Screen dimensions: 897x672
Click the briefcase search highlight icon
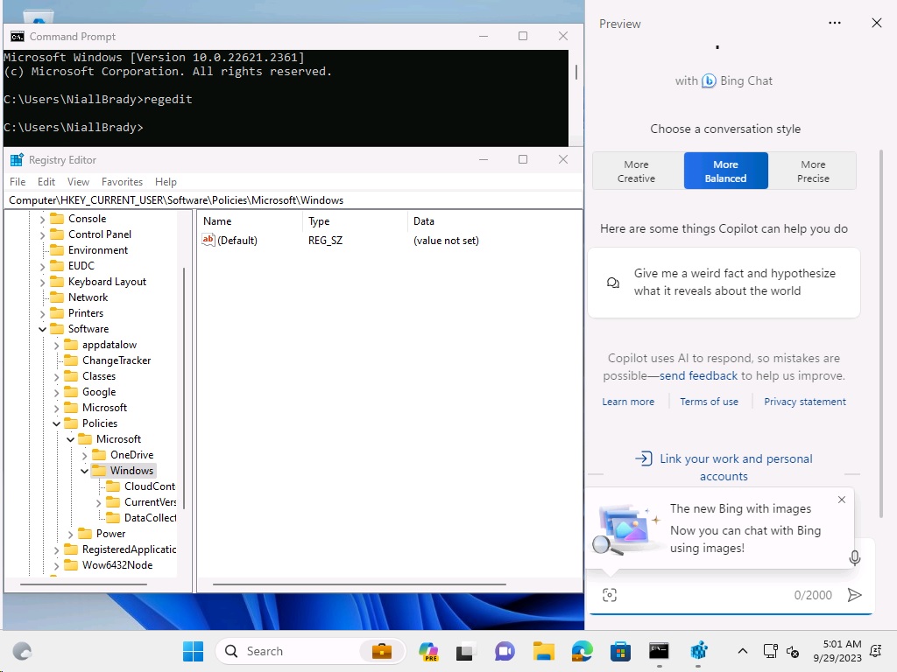382,651
